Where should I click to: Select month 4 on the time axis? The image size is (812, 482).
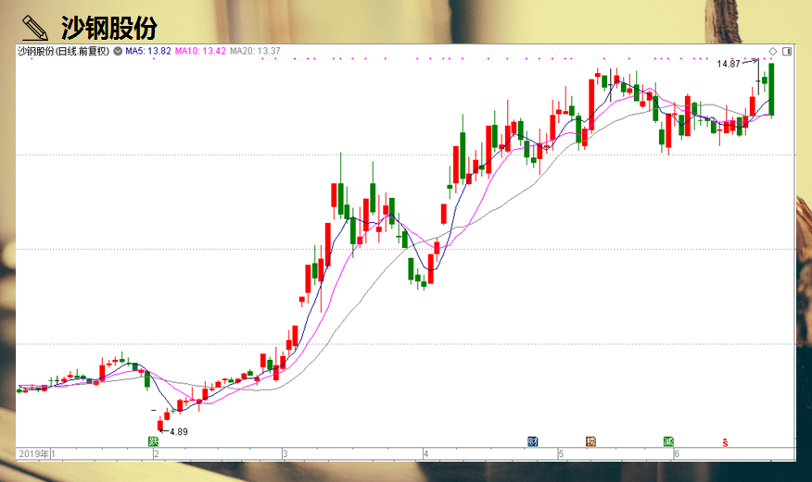[425, 454]
